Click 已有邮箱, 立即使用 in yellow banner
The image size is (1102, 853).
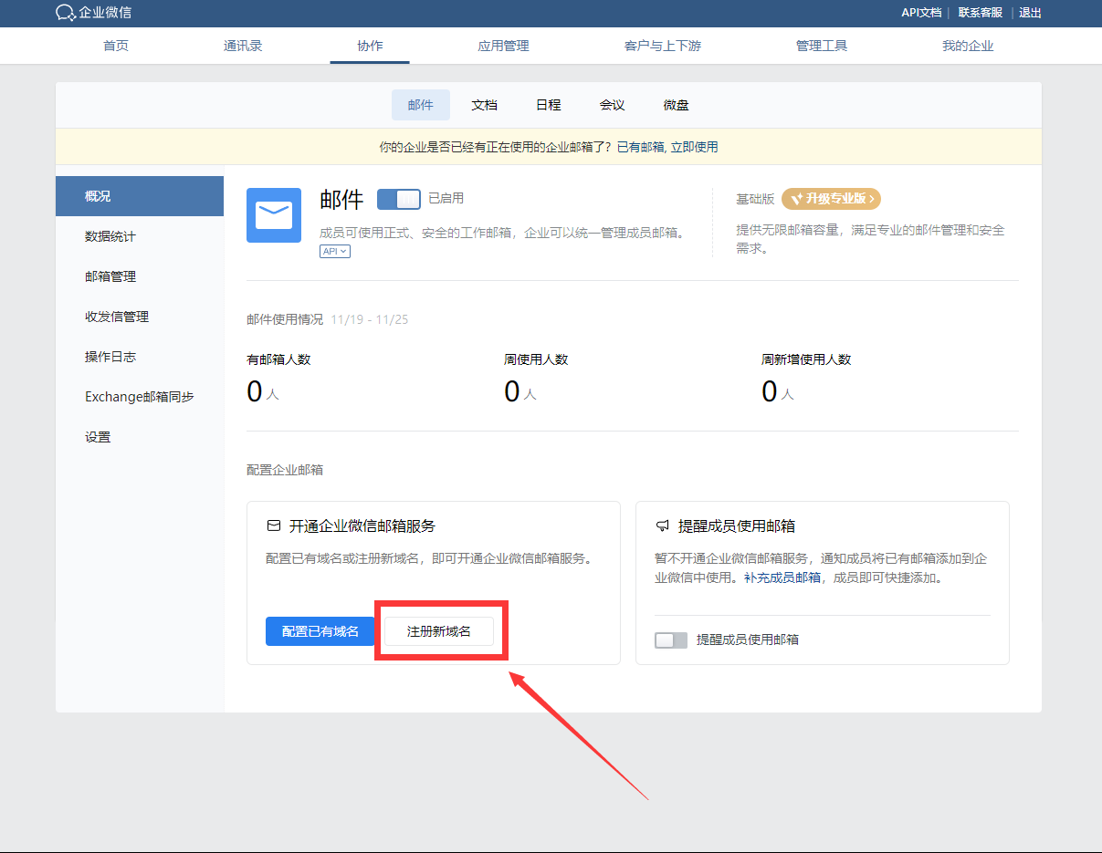tap(667, 147)
